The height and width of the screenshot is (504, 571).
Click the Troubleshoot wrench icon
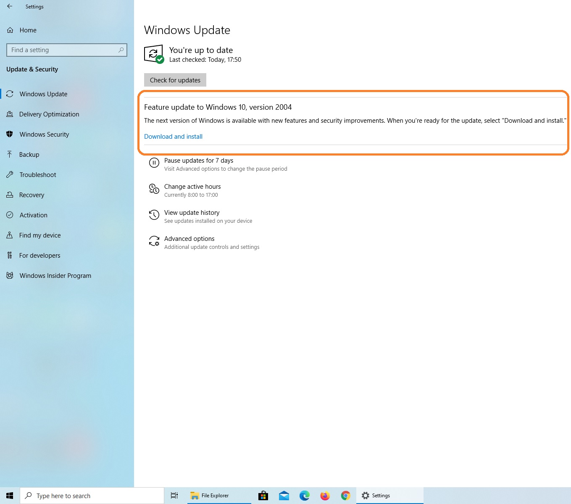click(x=10, y=175)
